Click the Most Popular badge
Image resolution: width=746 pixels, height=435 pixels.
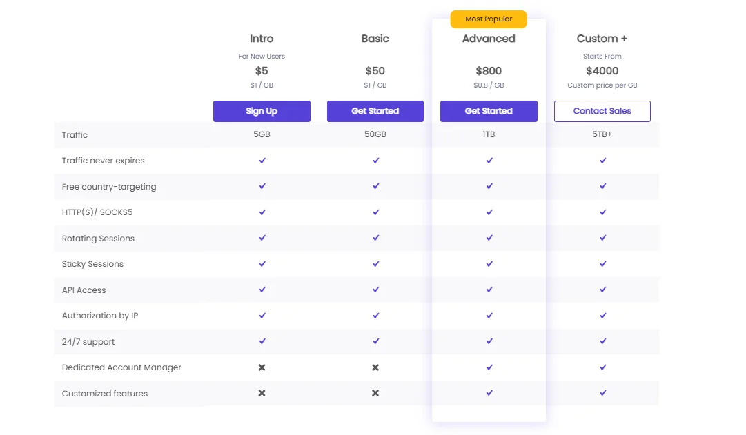point(489,19)
